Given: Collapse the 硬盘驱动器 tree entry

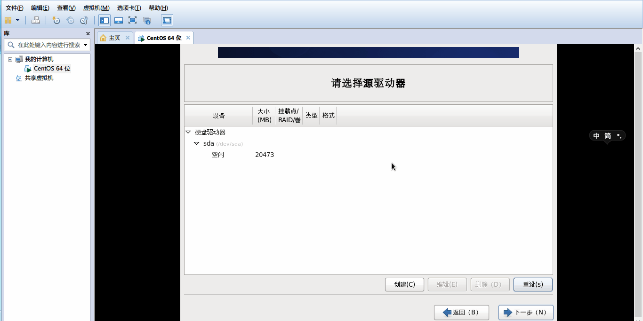Looking at the screenshot, I should [189, 132].
